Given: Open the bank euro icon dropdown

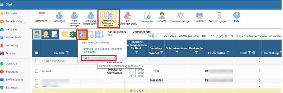Looking at the screenshot, I should tap(82, 35).
